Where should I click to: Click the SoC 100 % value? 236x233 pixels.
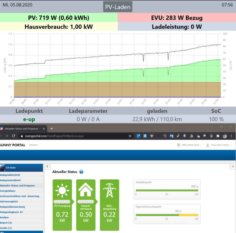[216, 119]
